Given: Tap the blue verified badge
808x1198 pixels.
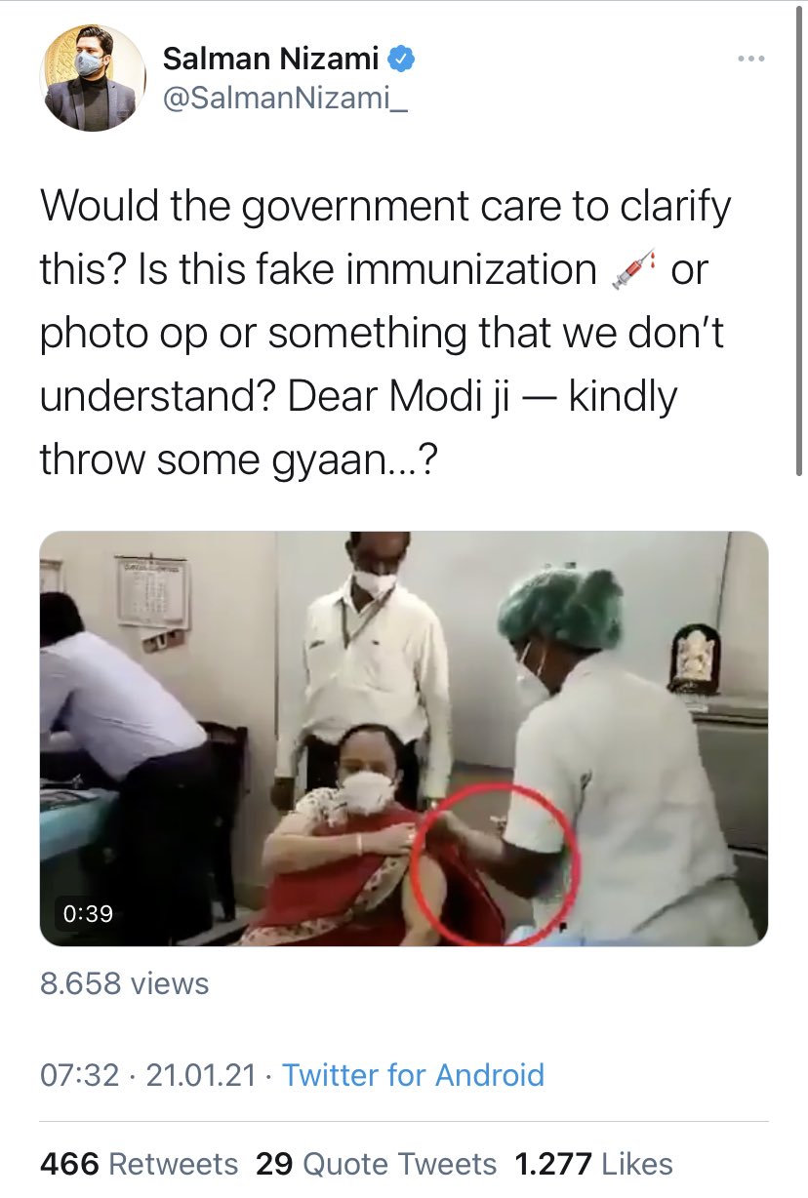Looking at the screenshot, I should click(x=402, y=60).
